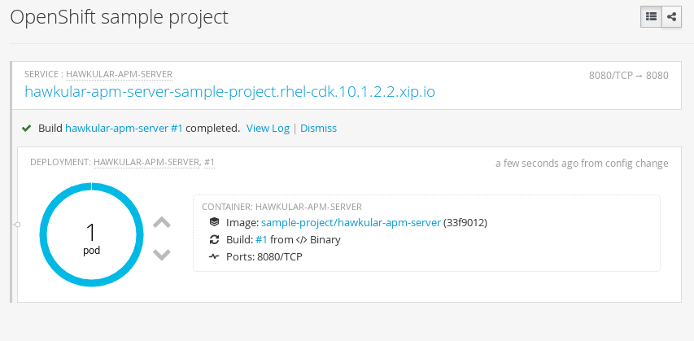
Task: Scale up pods with up chevron
Action: (162, 222)
